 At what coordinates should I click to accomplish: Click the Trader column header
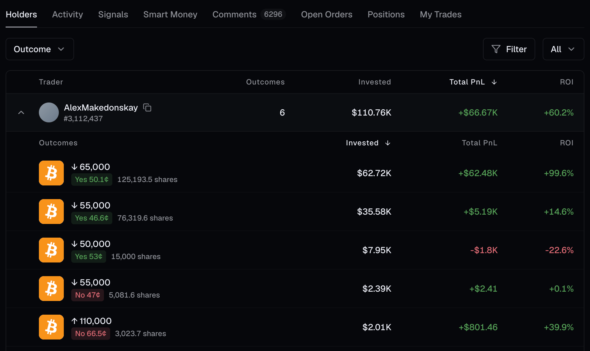[x=51, y=82]
